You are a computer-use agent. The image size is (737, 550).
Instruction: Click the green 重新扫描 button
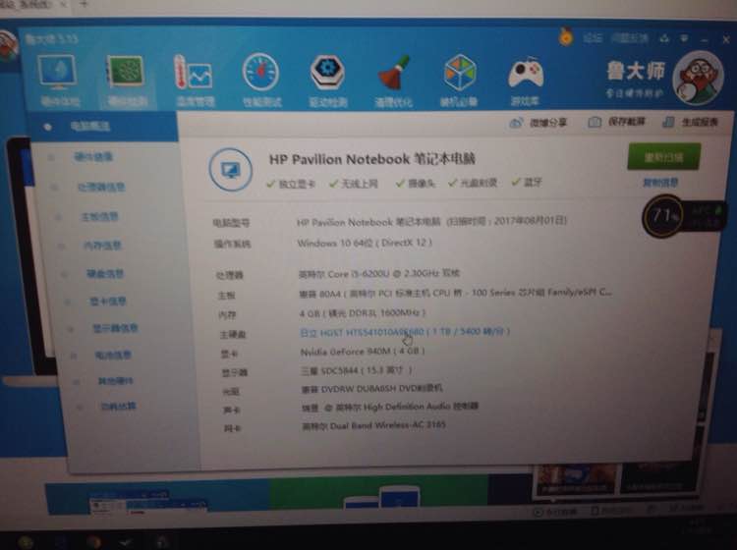point(663,157)
